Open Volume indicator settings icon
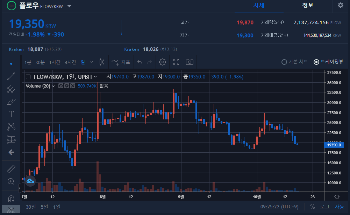Screen dimensions: 350x215 pos(66,86)
